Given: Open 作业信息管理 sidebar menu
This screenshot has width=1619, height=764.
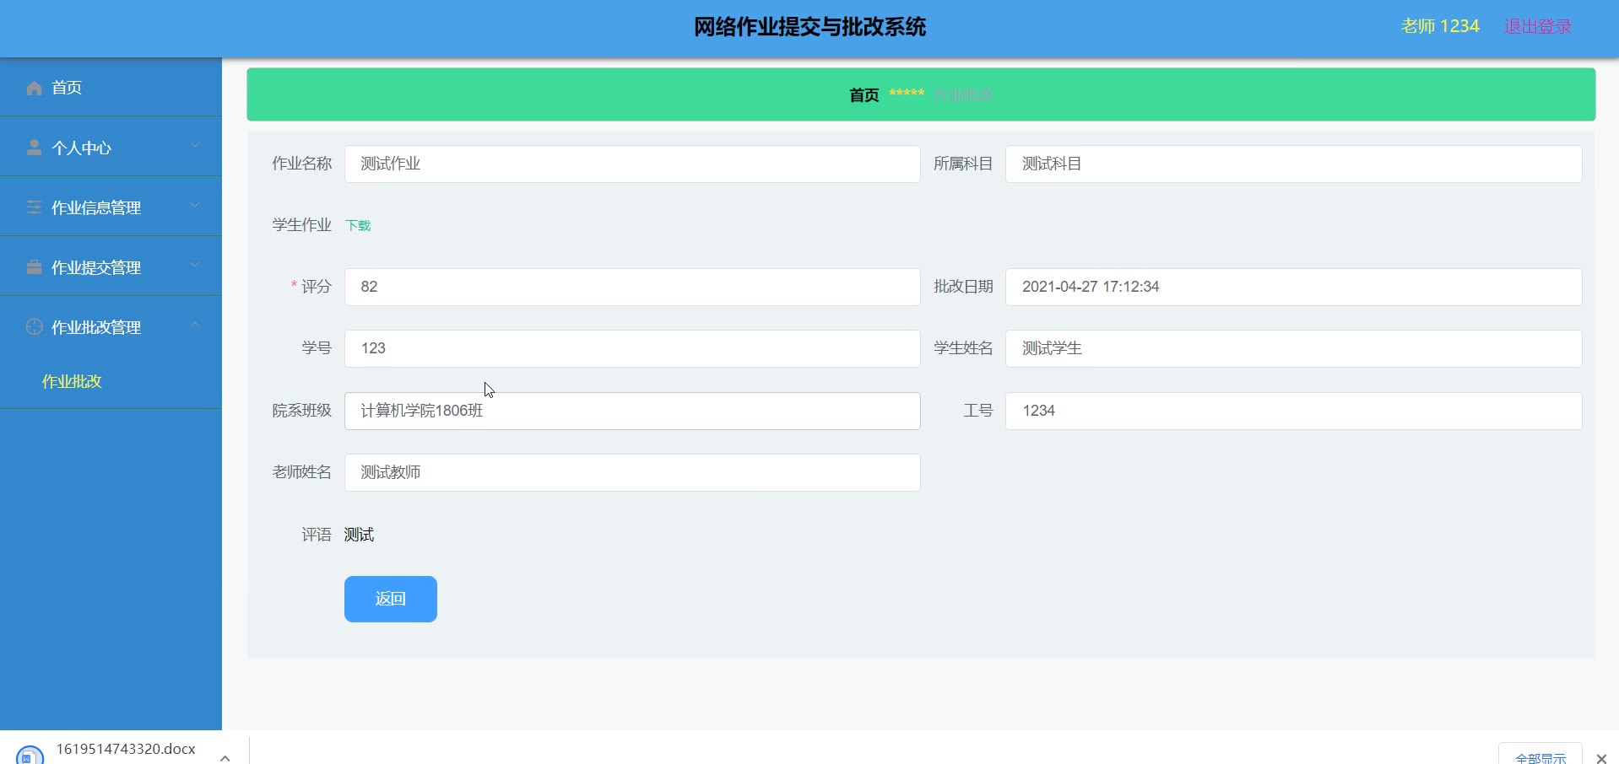Looking at the screenshot, I should coord(111,207).
